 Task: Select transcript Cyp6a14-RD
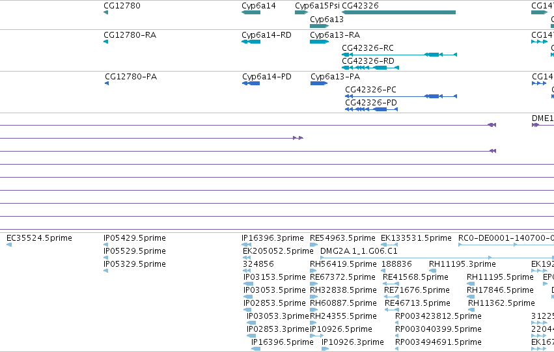(x=266, y=35)
